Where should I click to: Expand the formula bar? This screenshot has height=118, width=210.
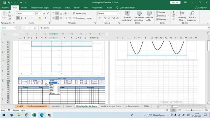(x=208, y=28)
